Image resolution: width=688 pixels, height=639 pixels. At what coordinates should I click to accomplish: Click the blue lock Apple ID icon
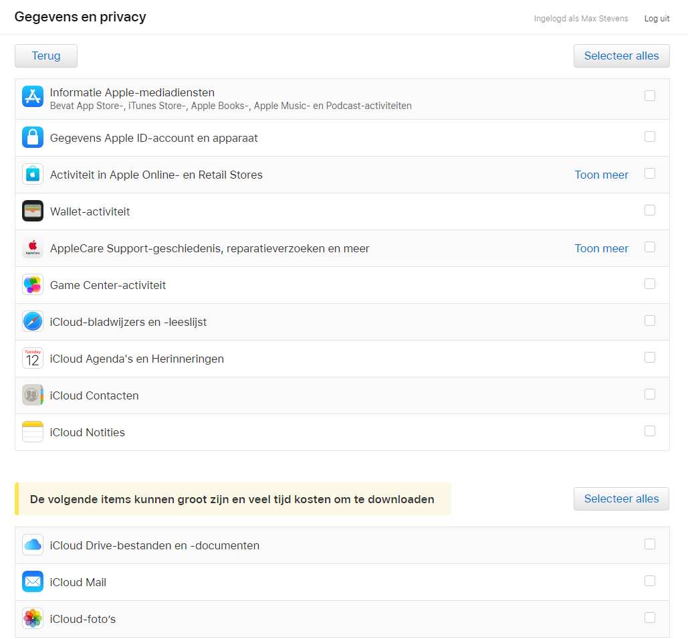(33, 137)
